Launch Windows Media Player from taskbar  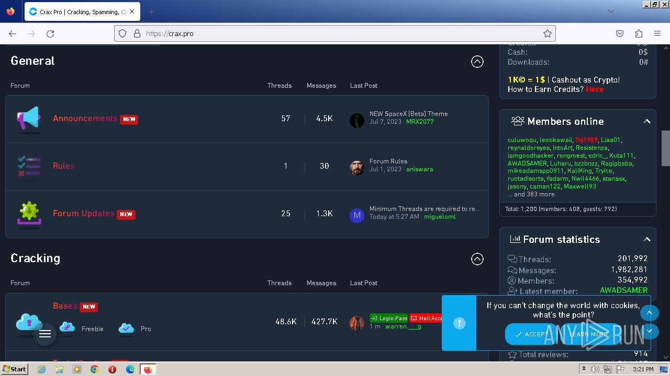pyautogui.click(x=77, y=369)
